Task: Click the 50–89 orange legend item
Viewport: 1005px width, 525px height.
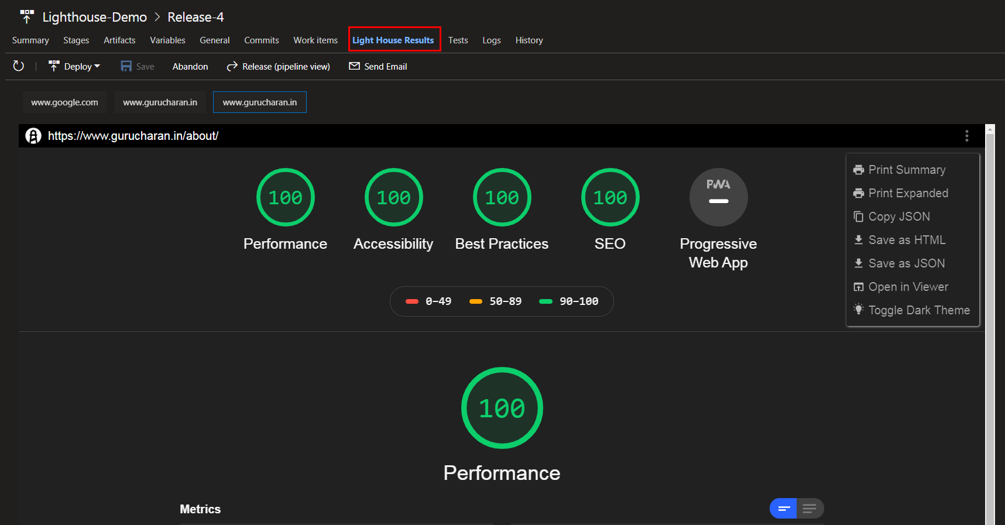Action: 496,301
